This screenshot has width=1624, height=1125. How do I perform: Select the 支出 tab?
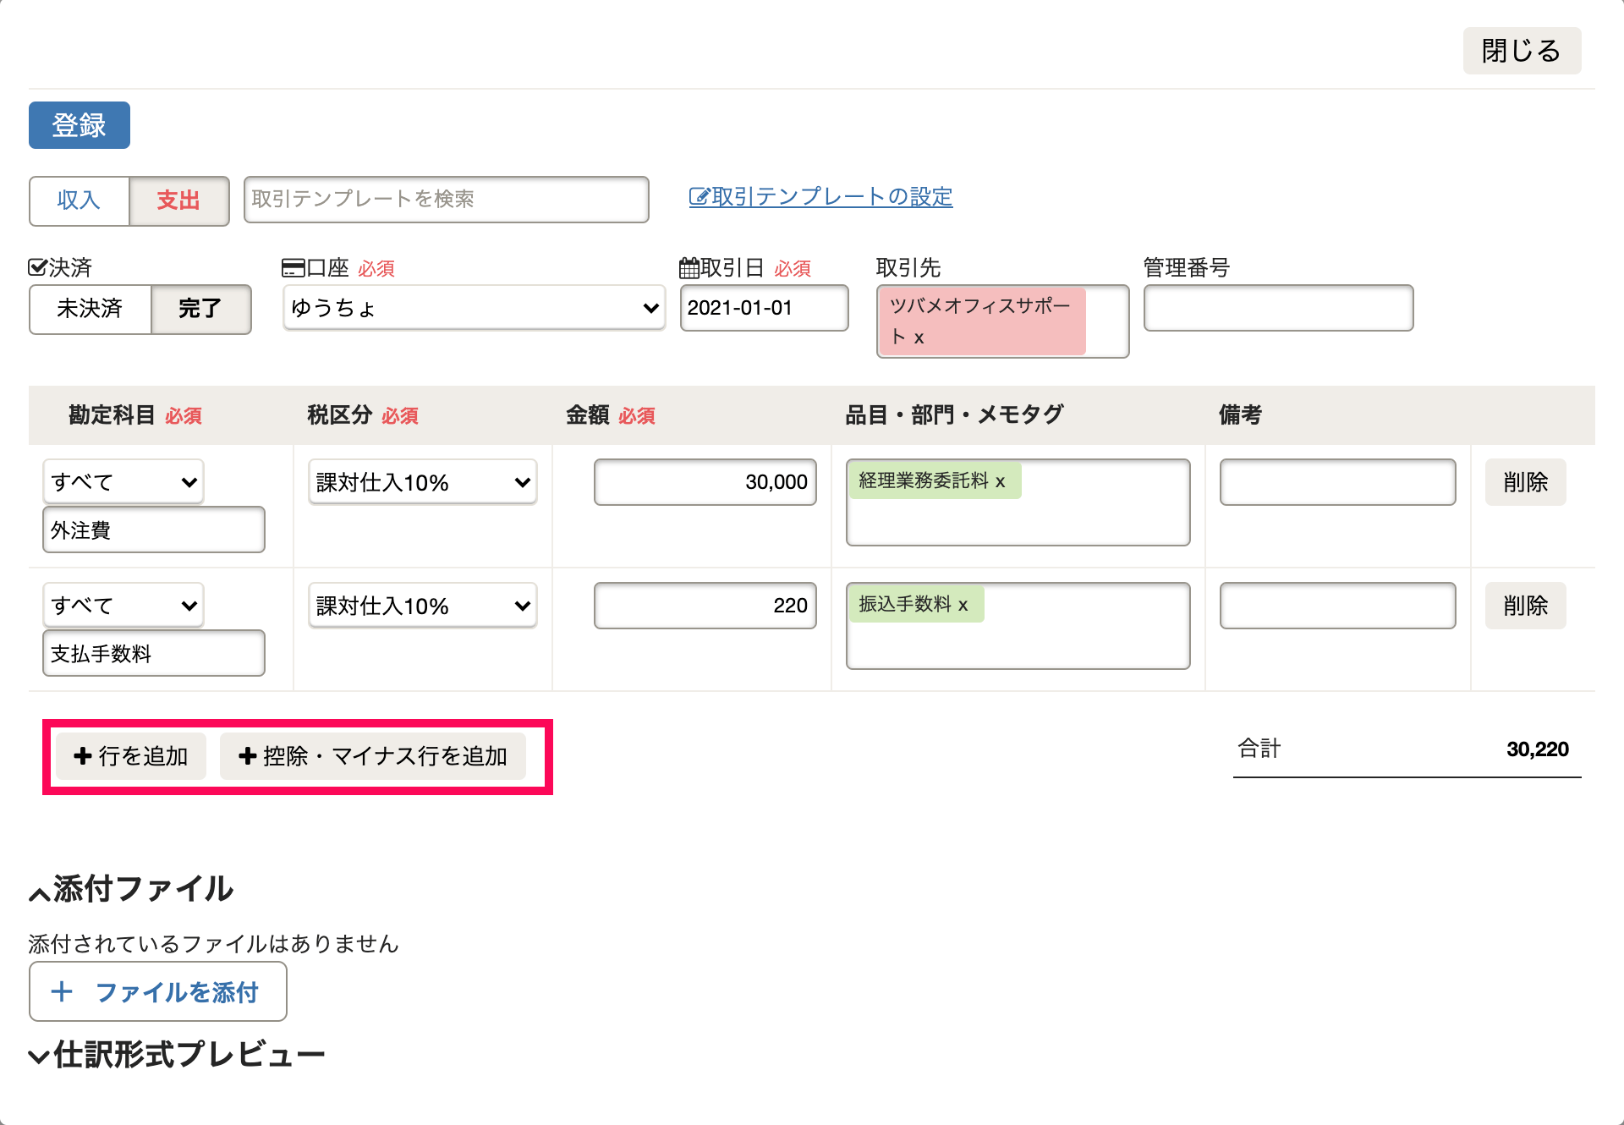[178, 200]
